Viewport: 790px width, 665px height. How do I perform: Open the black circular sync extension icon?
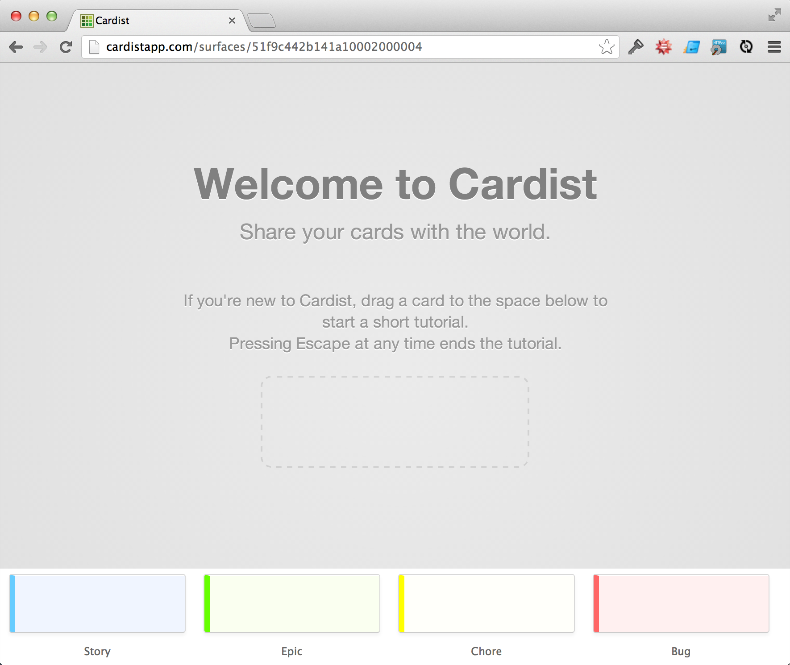click(746, 46)
